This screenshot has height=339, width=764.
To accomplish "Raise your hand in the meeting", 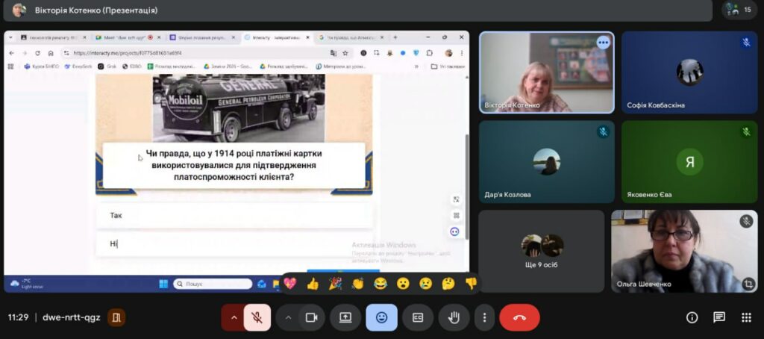I will click(x=454, y=317).
